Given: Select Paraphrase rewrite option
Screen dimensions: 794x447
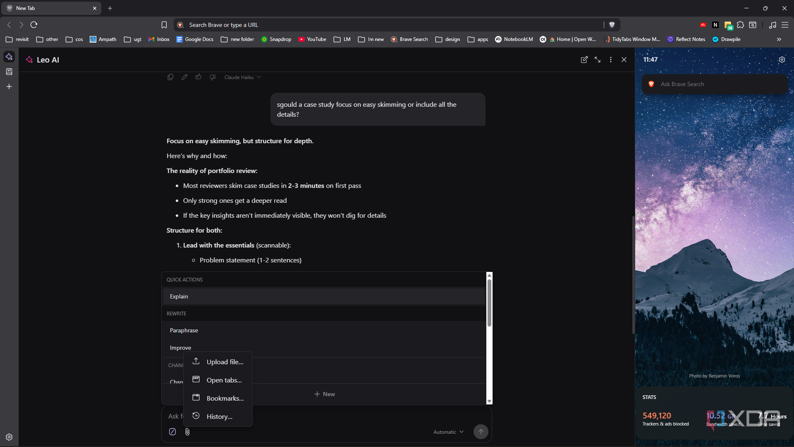Looking at the screenshot, I should pyautogui.click(x=324, y=330).
